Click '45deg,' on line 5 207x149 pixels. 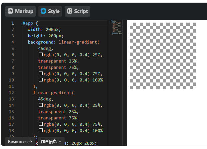tap(46, 49)
